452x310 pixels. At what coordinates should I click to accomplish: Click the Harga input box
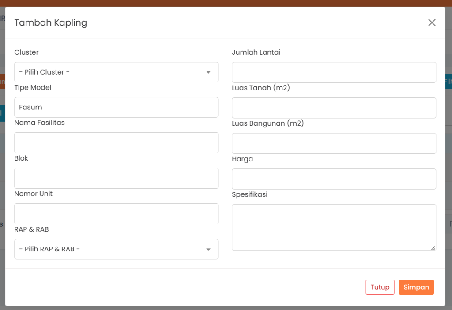334,179
